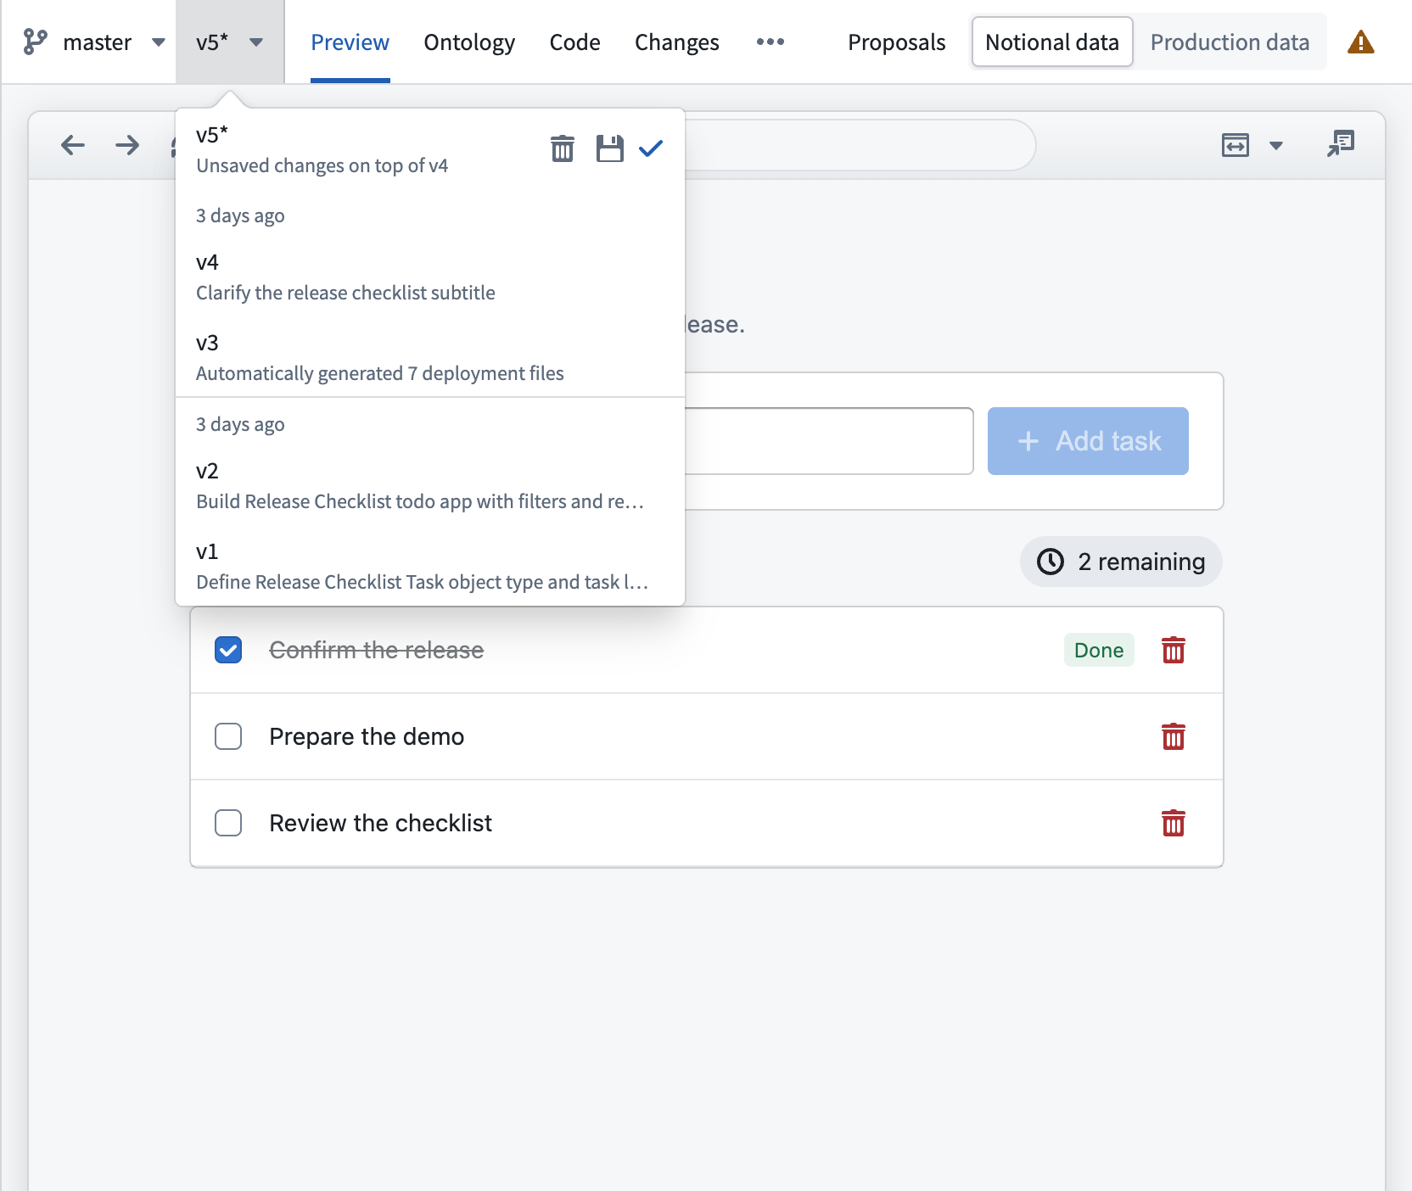The image size is (1412, 1191).
Task: Delete Confirm the release task
Action: tap(1173, 650)
